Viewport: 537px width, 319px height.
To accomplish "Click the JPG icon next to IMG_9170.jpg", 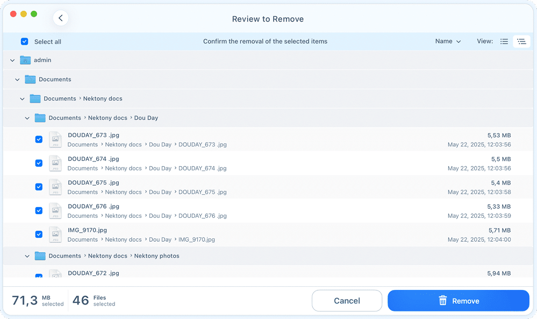I will 55,234.
